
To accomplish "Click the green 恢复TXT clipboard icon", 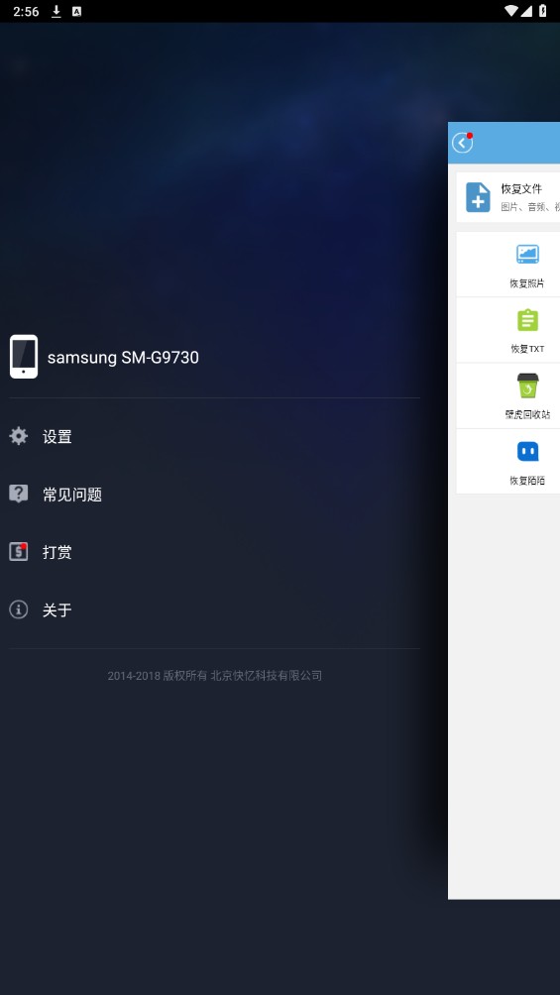I will 527,320.
